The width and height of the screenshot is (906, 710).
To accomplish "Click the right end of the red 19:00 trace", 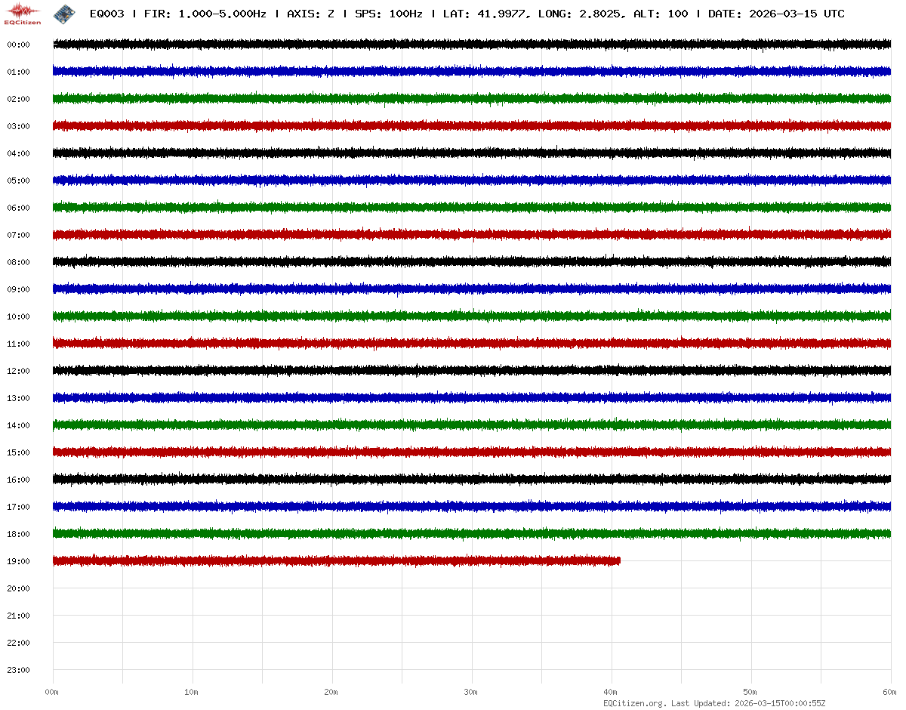I will pos(618,560).
